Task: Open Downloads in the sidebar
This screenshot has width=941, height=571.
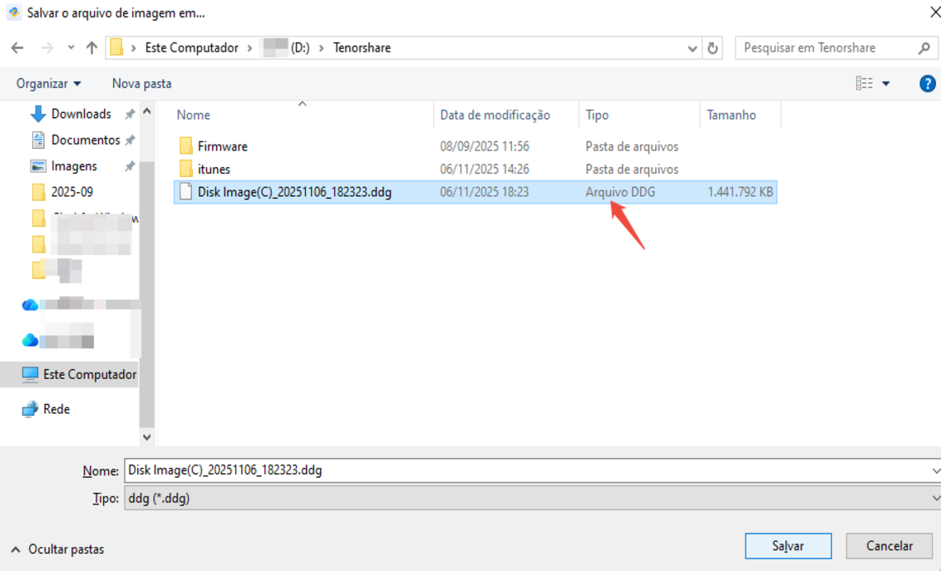Action: tap(81, 114)
